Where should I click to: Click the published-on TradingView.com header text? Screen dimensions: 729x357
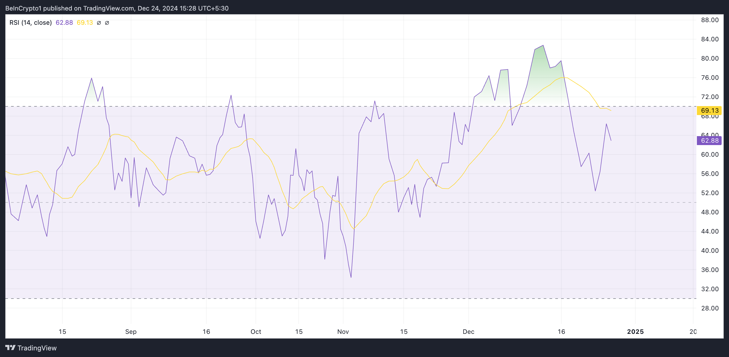[117, 8]
